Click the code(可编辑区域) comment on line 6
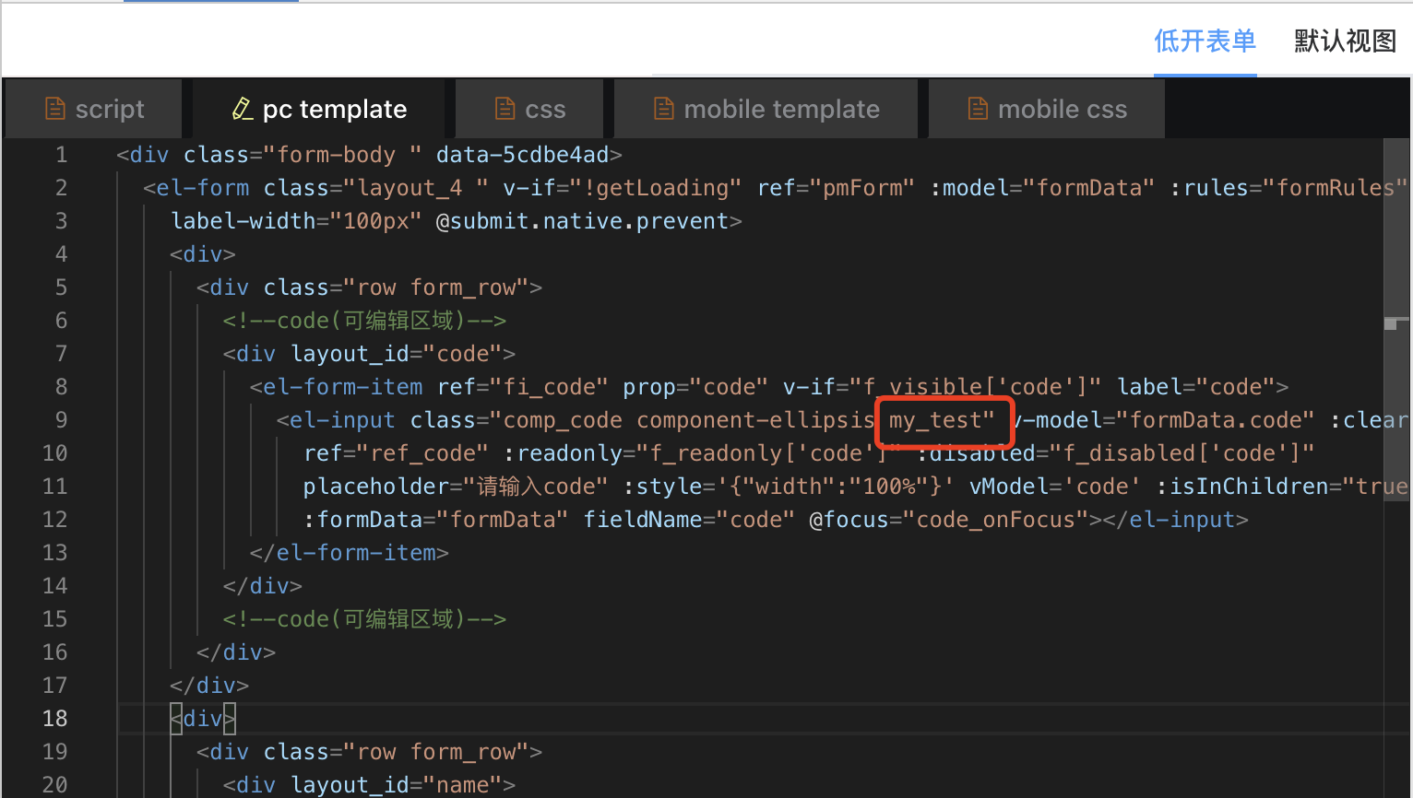 364,321
